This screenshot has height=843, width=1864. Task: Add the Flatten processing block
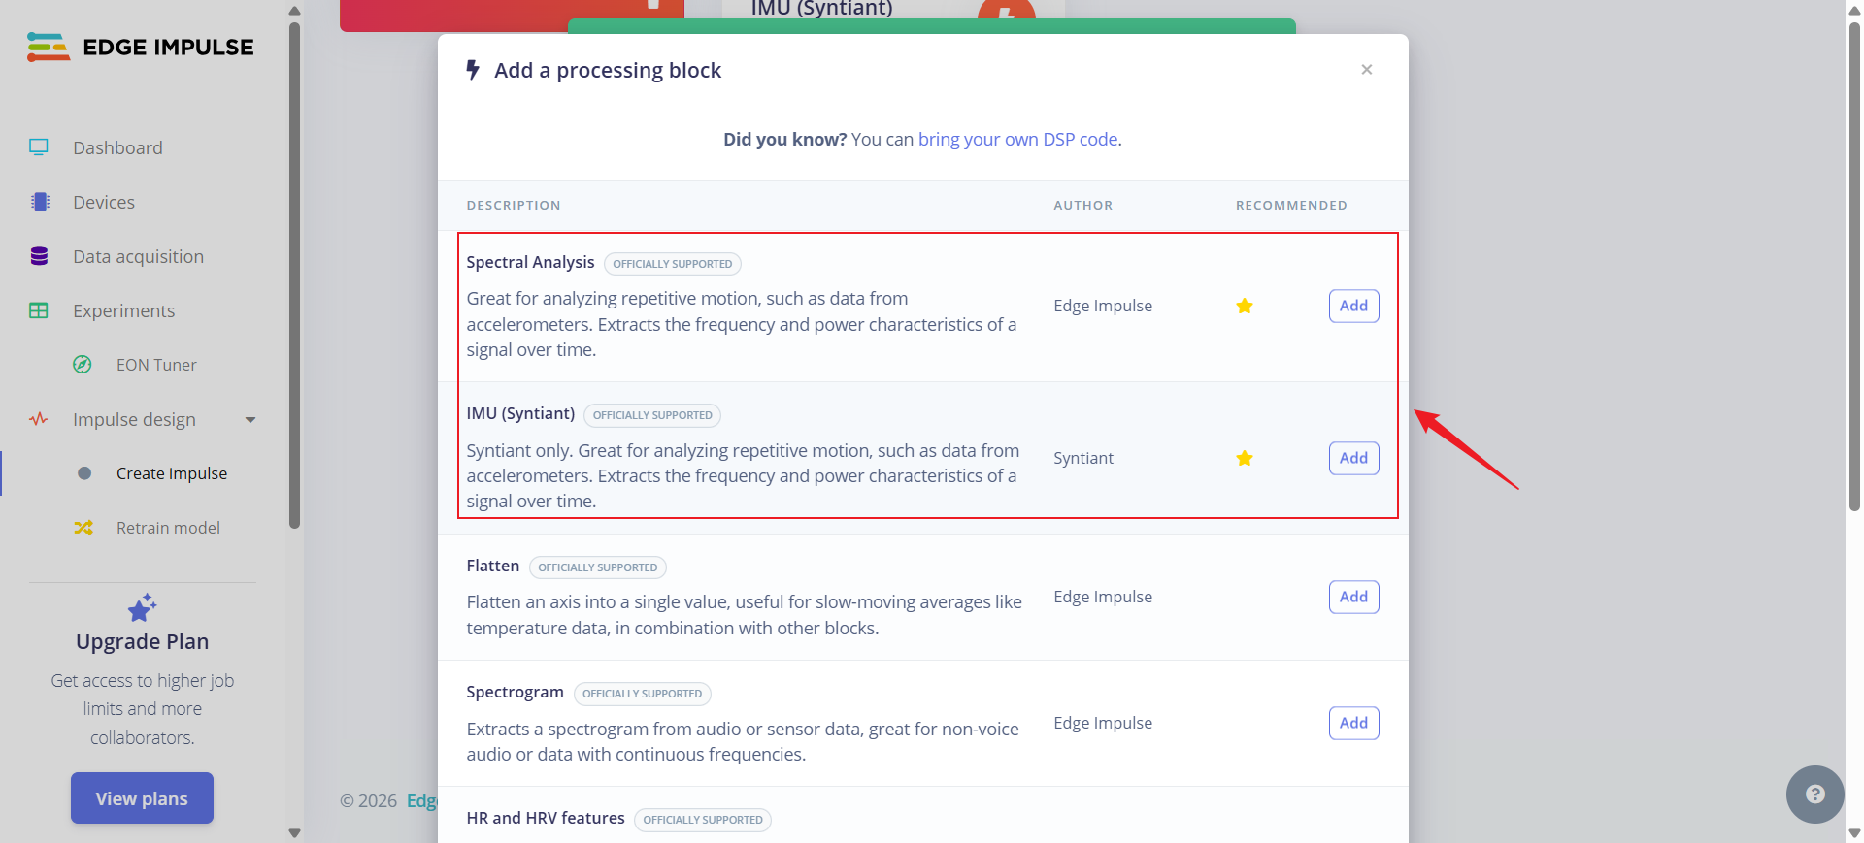point(1353,597)
